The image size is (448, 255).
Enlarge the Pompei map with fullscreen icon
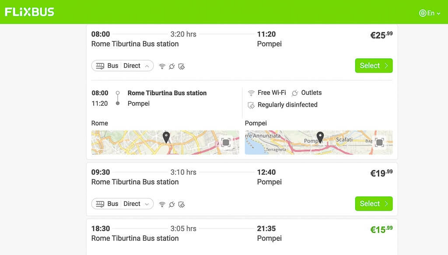pos(379,142)
